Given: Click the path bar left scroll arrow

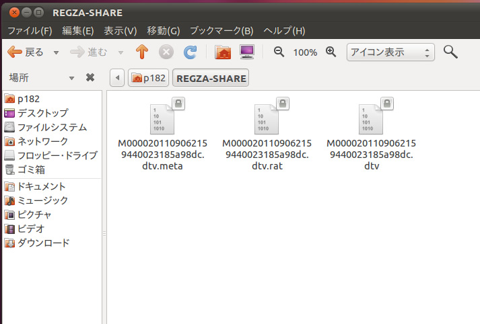Looking at the screenshot, I should point(117,78).
